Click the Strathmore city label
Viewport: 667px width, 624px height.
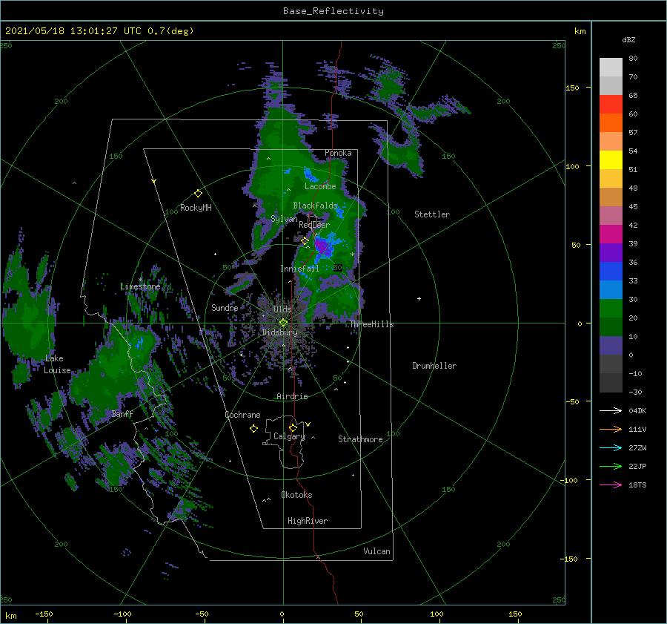coord(360,439)
